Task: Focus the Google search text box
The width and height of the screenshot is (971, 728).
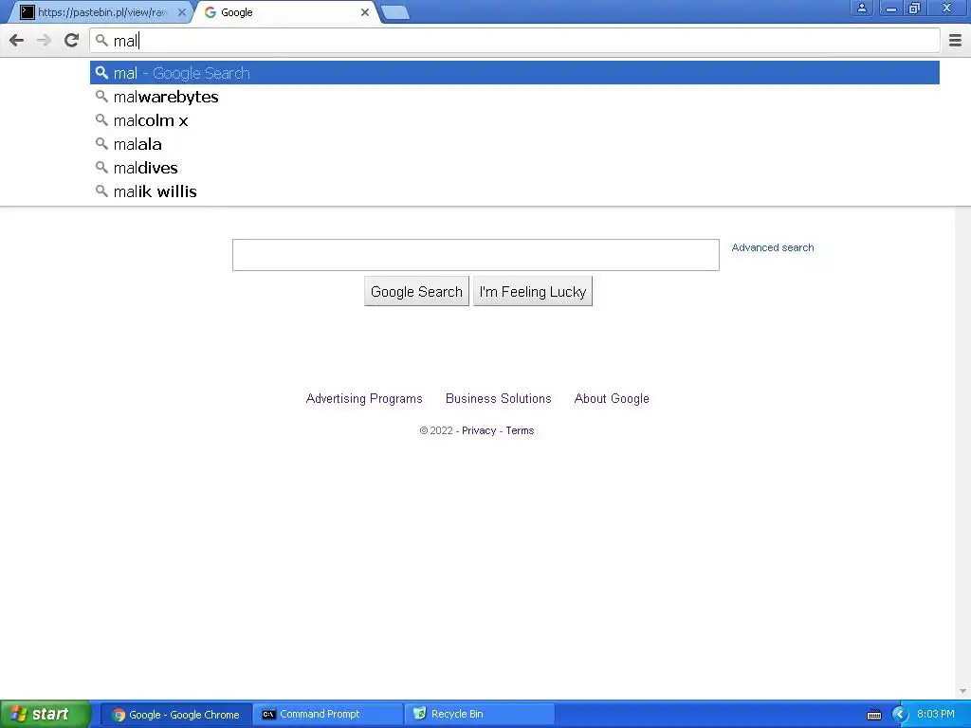Action: pyautogui.click(x=476, y=255)
